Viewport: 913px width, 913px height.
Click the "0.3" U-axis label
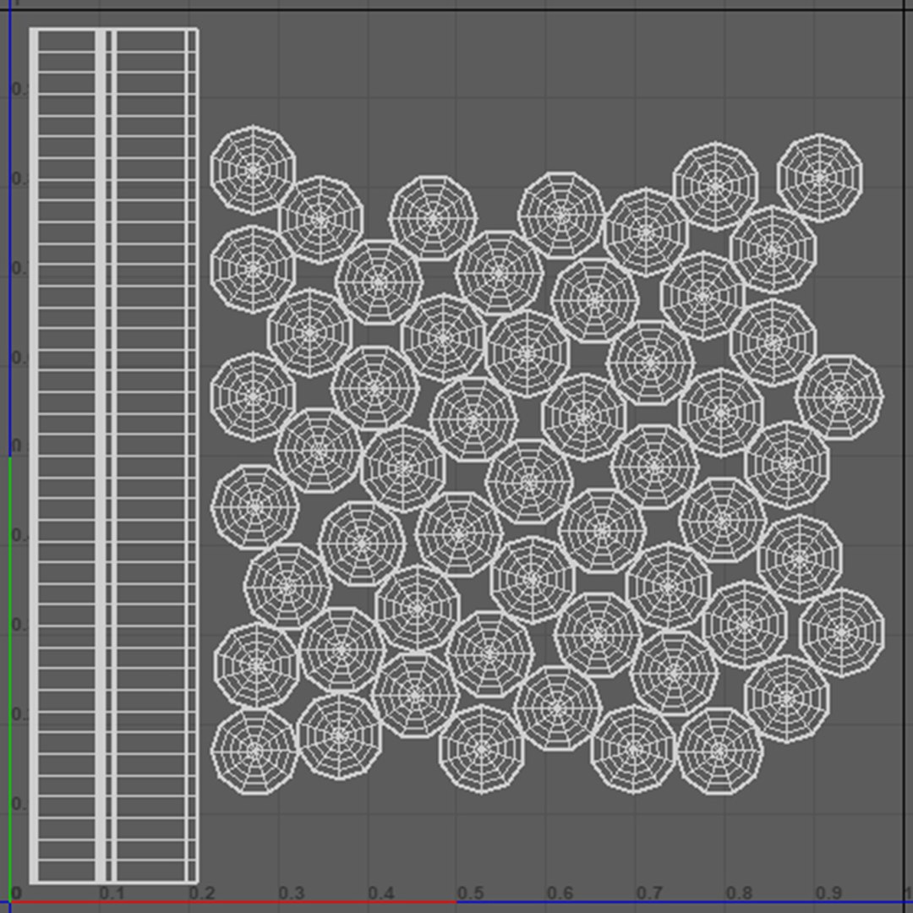point(291,893)
